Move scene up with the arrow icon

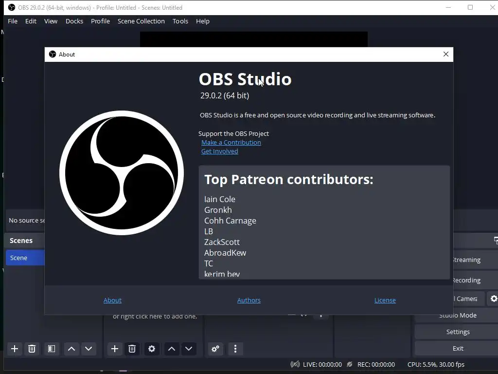(x=71, y=349)
